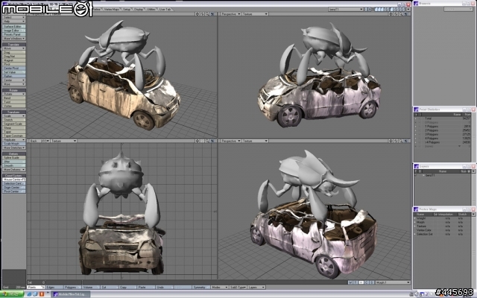This screenshot has width=477, height=298.
Task: Open the Rotate tool dropdown
Action: point(14,94)
